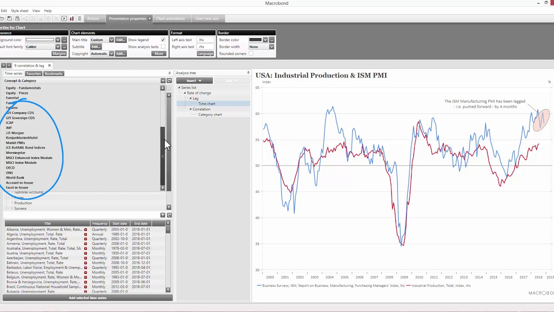Expand the Surveys category node
Viewport: 554px width, 312px height.
12,208
